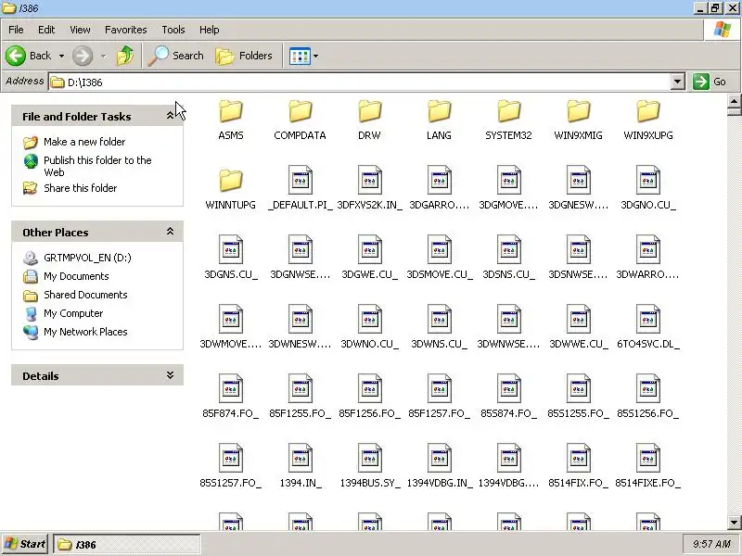Open My Documents link
This screenshot has height=556, width=742.
[76, 276]
